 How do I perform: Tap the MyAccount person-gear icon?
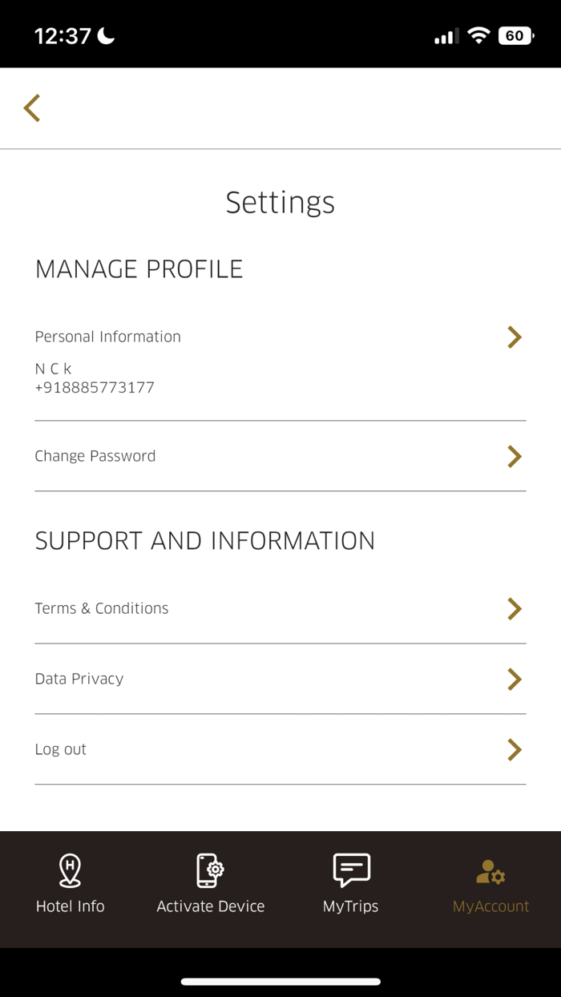tap(490, 872)
